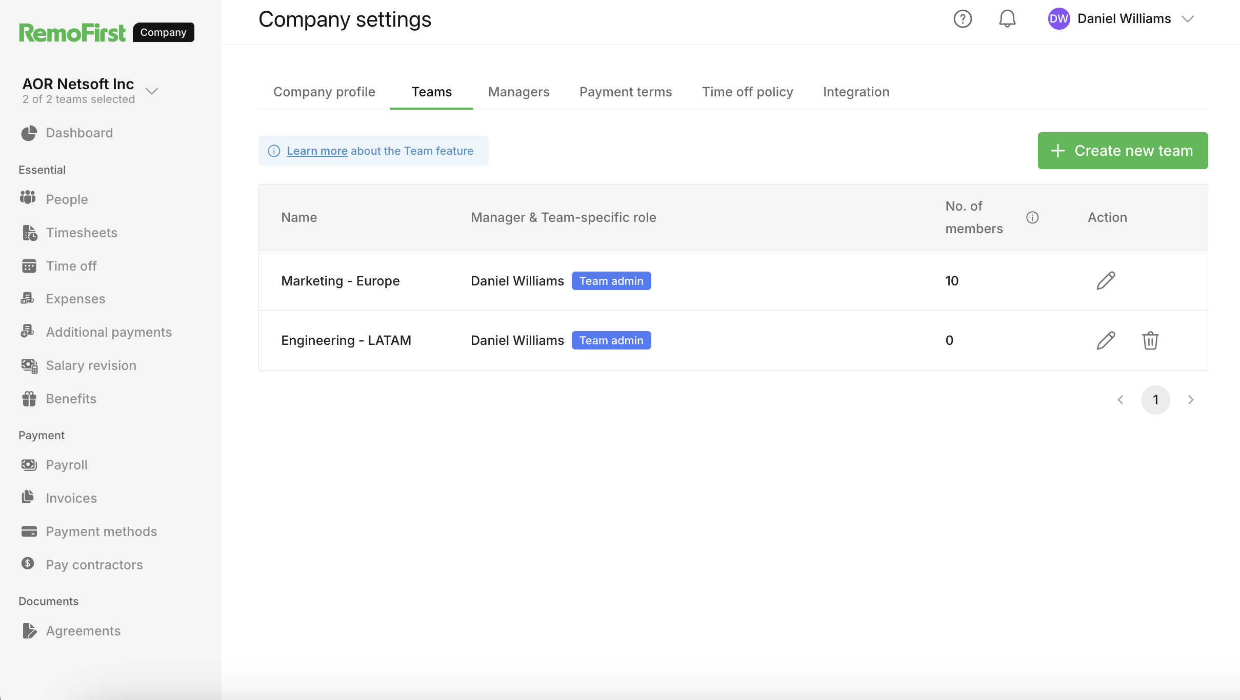Expand the AOR Netsoft Inc team selector

tap(152, 91)
